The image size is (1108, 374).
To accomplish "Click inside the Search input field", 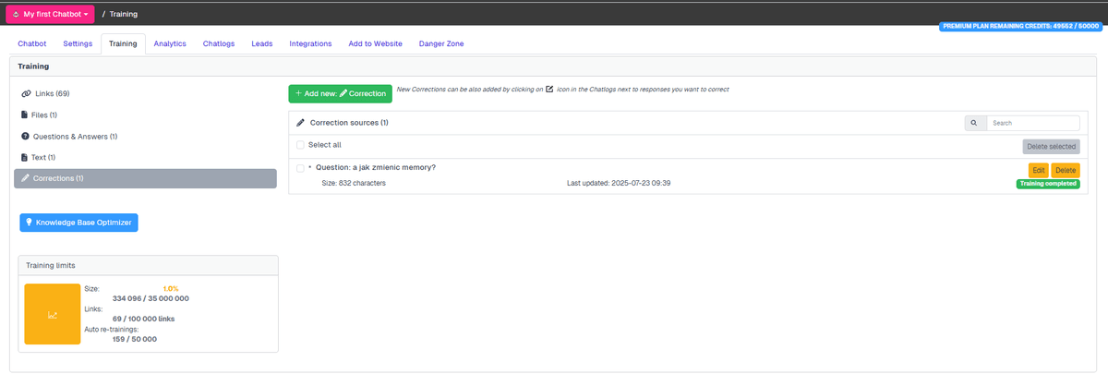I will point(1031,123).
